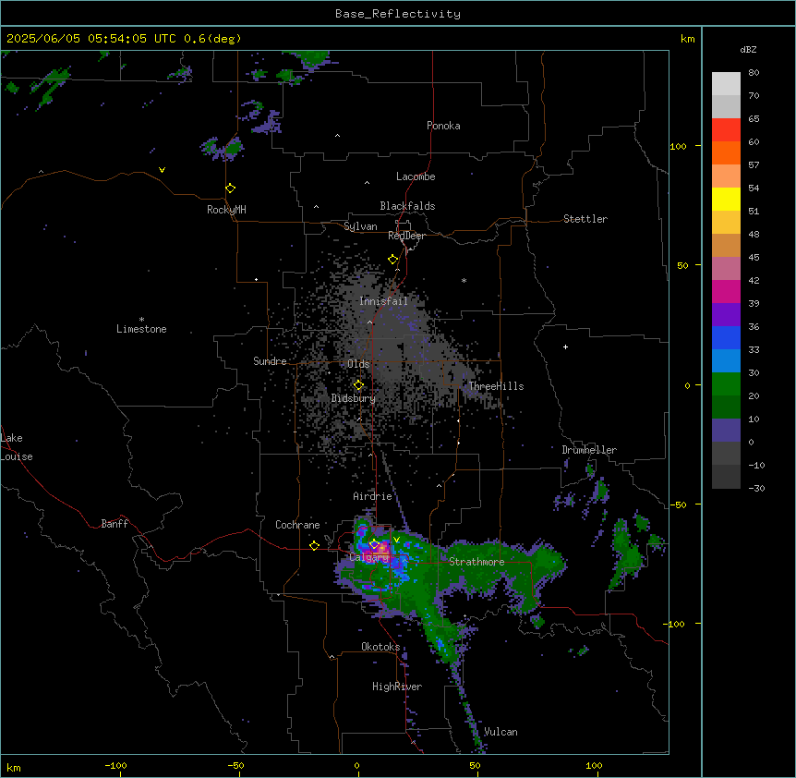Click the 50 tick label on bottom axis
Image resolution: width=796 pixels, height=778 pixels.
[475, 765]
